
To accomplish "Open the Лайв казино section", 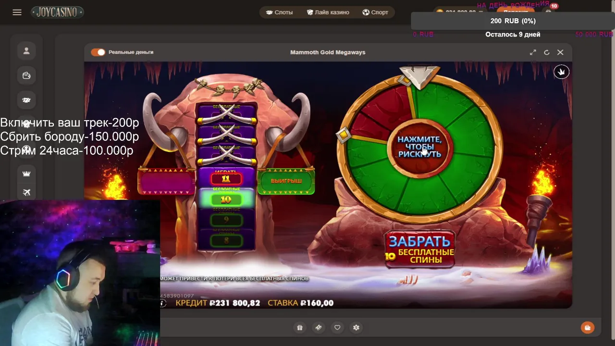I will [328, 12].
